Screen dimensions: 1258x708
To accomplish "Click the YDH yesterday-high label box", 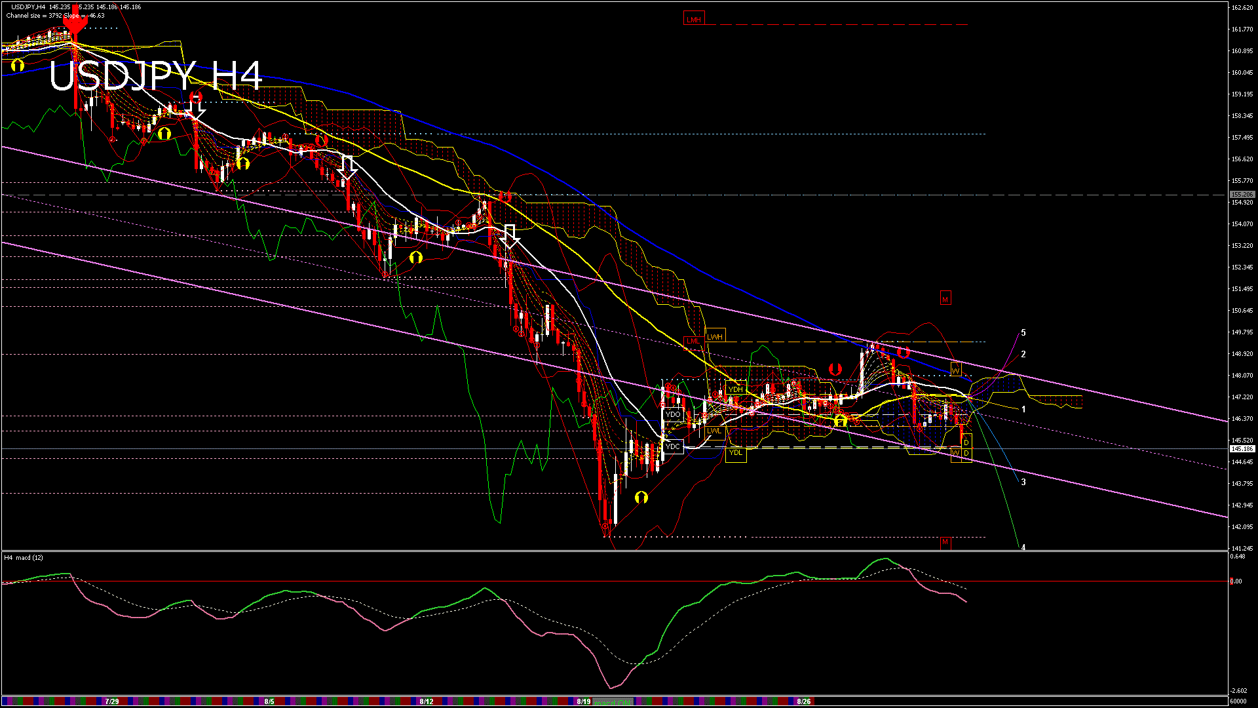I will 736,389.
